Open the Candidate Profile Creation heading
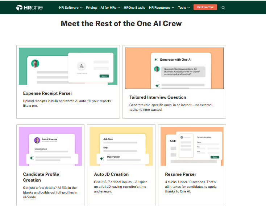This screenshot has width=266, height=215. [x=41, y=177]
